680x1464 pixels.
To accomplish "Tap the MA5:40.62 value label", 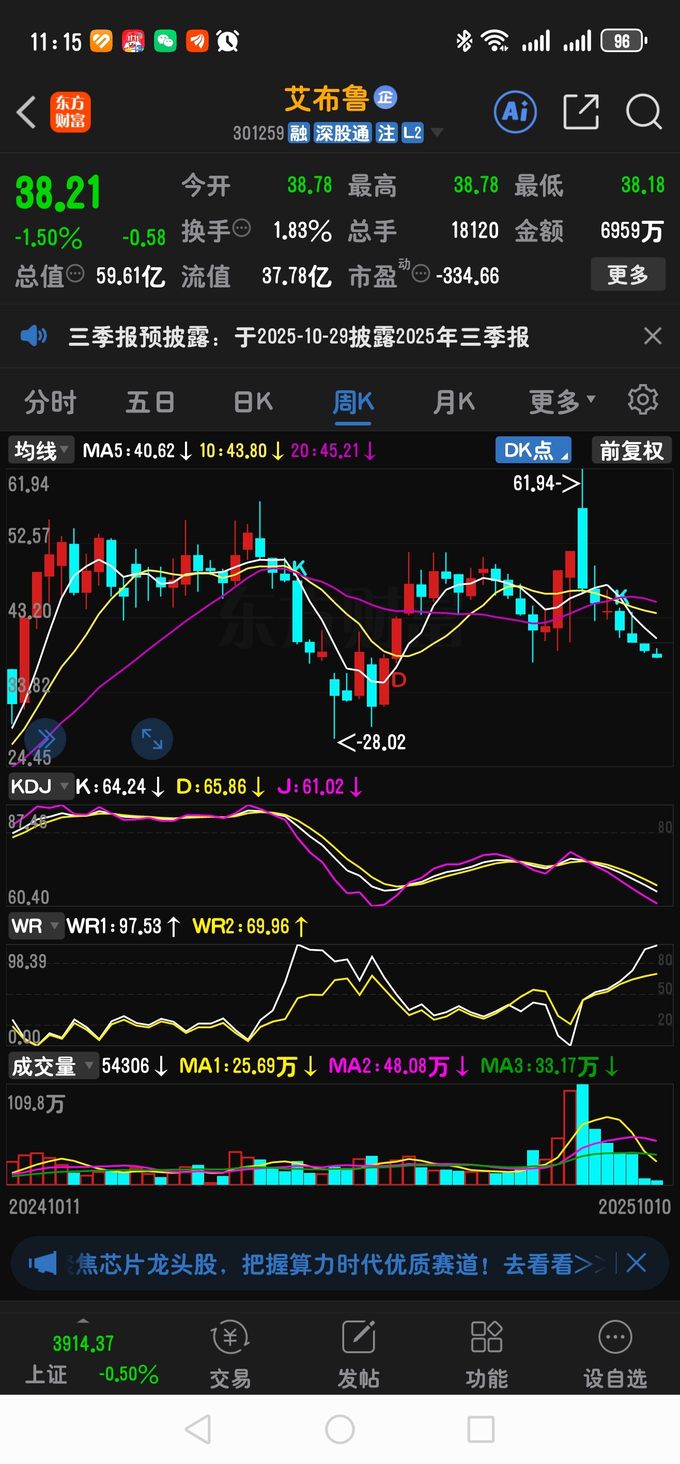I will coord(137,451).
